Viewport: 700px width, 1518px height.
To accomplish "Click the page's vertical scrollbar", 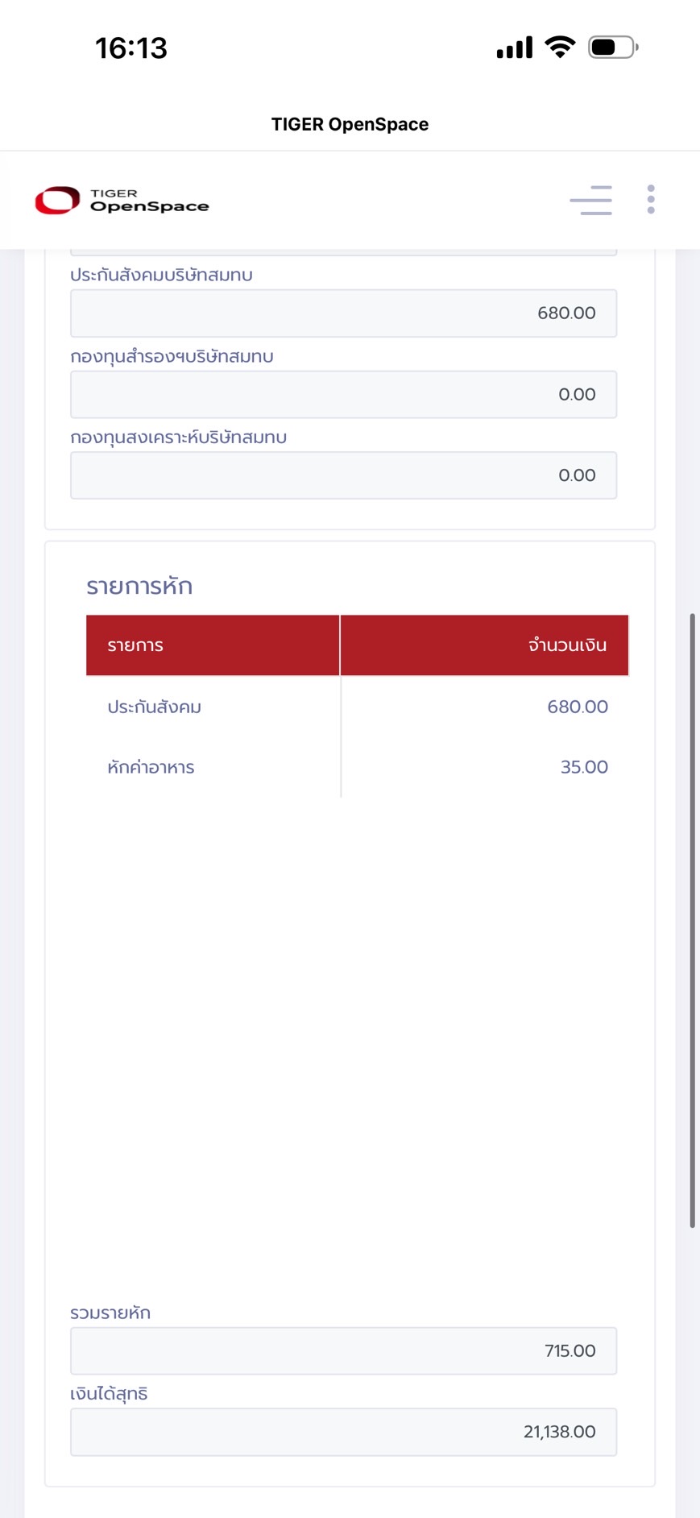I will point(692,920).
